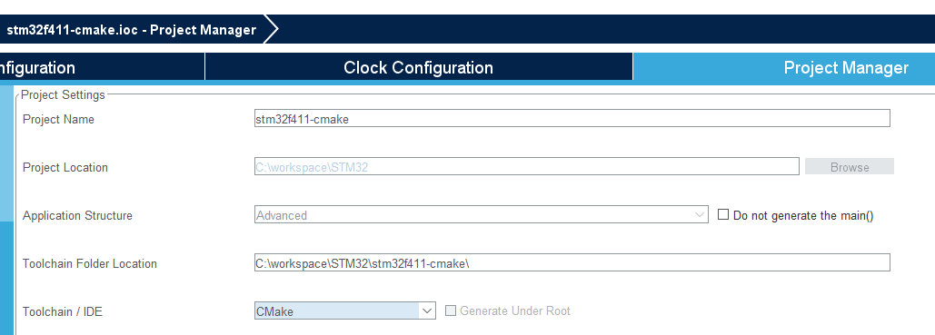Click the Toolchain Folder Location text field
Image resolution: width=935 pixels, height=335 pixels.
coord(572,263)
